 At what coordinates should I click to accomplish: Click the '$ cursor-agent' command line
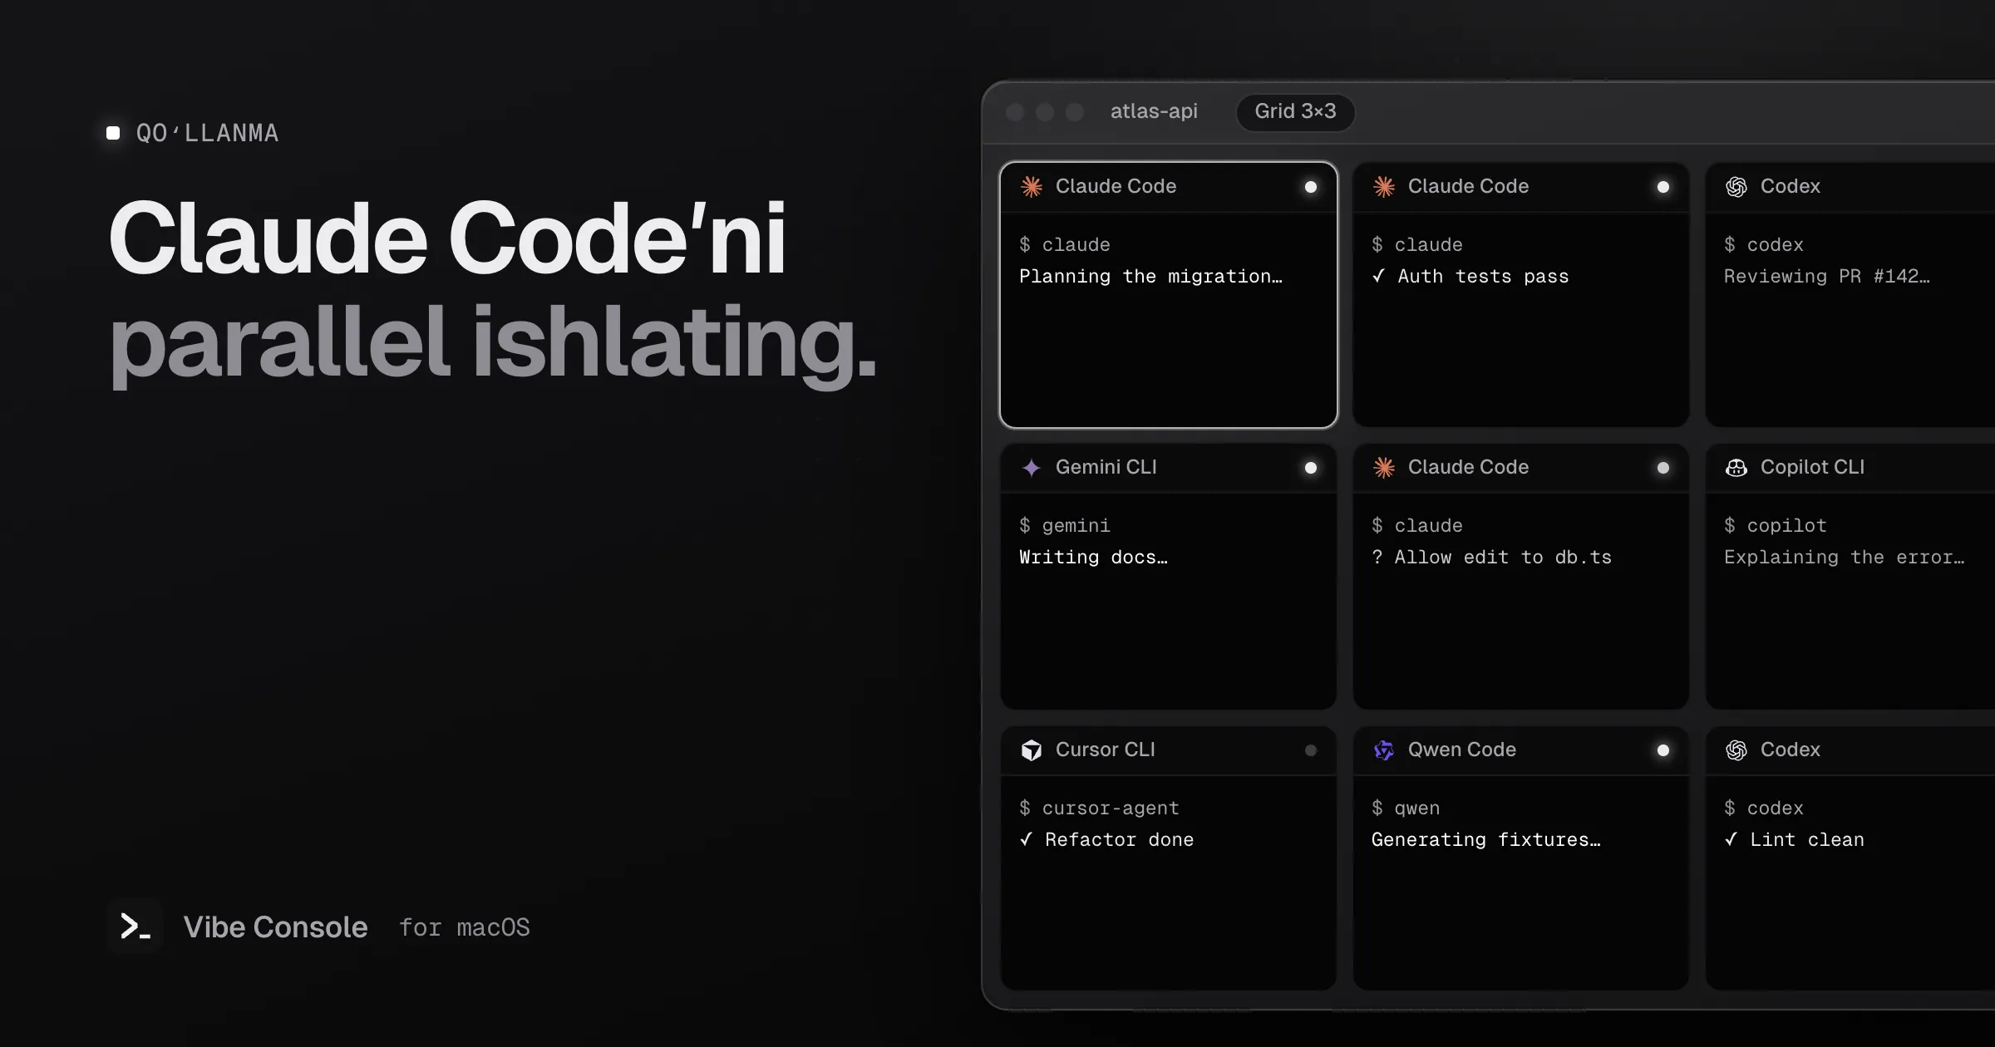pos(1099,809)
